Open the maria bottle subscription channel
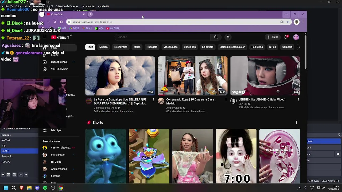The height and width of the screenshot is (192, 342). click(x=57, y=155)
